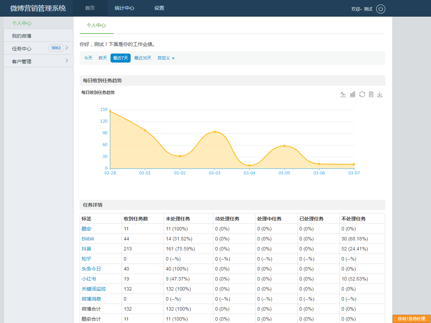Screen dimensions: 431x323
Task: Select the 最近7天 filter
Action: [x=121, y=58]
